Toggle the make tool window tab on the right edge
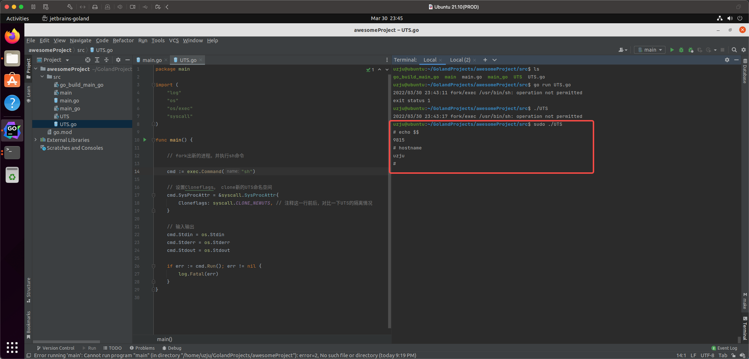 pos(745,301)
